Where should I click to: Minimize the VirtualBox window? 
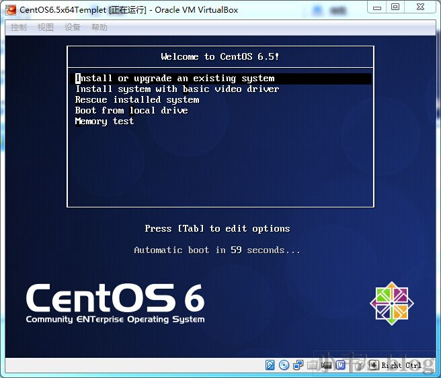(377, 7)
